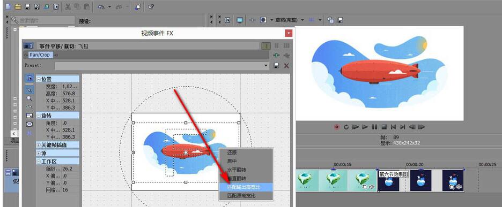This screenshot has height=207, width=502.
Task: Click the 00:00:20 timeline ruler mark
Action: [x=415, y=165]
